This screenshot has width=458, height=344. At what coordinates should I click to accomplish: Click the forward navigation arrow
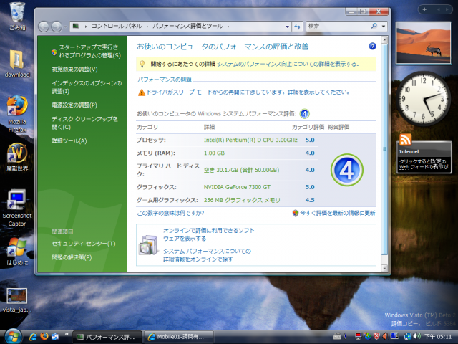(x=57, y=27)
